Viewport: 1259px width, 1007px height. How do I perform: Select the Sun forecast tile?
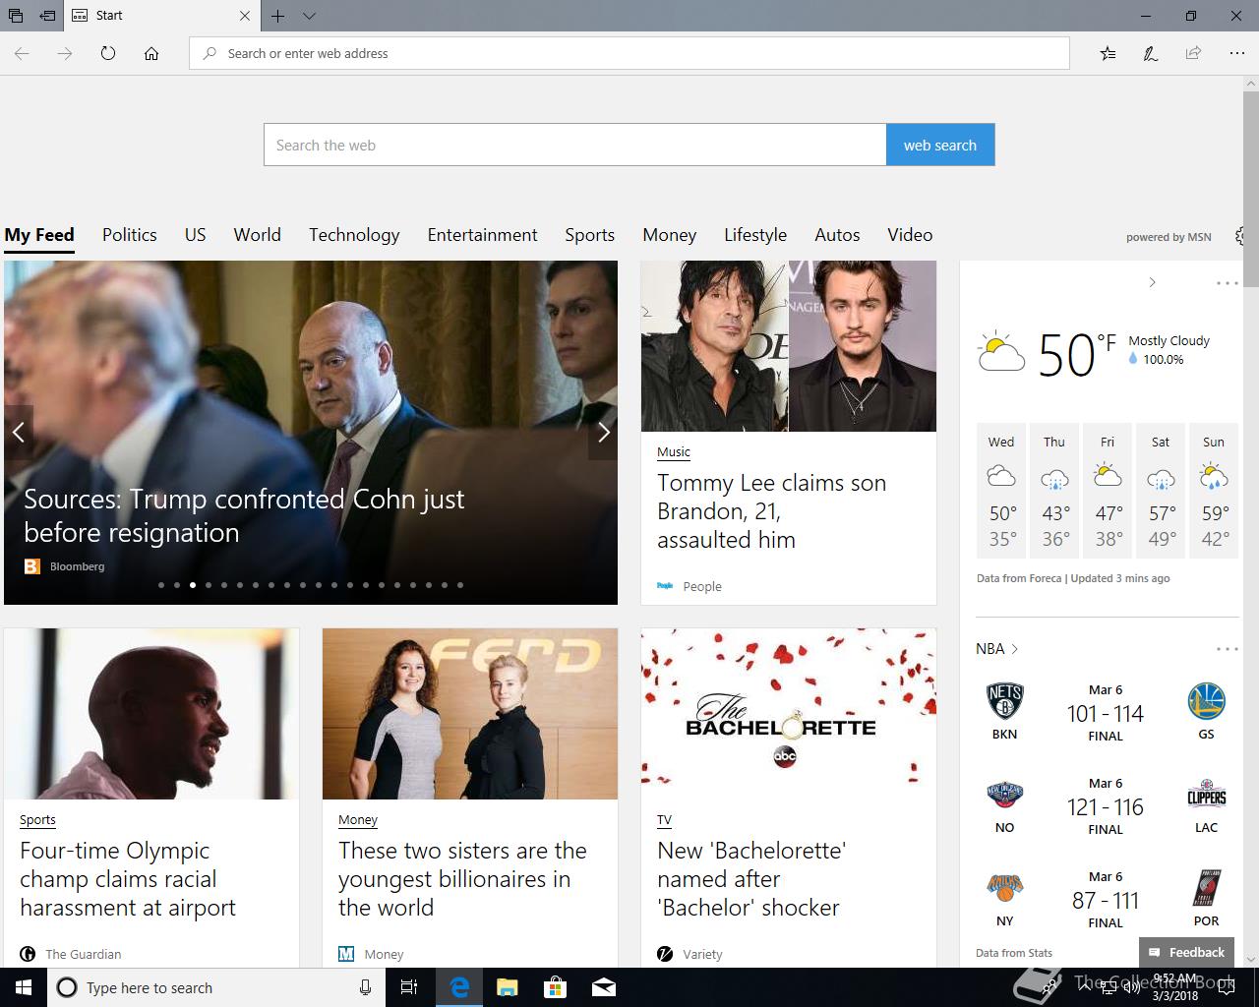(x=1214, y=490)
